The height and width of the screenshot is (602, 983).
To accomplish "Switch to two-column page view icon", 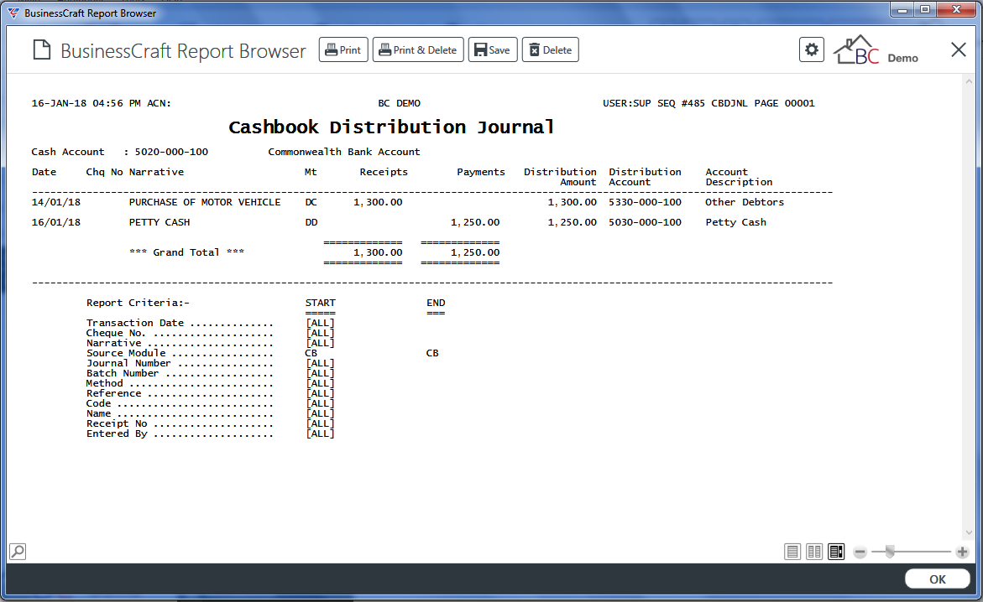I will pyautogui.click(x=814, y=552).
